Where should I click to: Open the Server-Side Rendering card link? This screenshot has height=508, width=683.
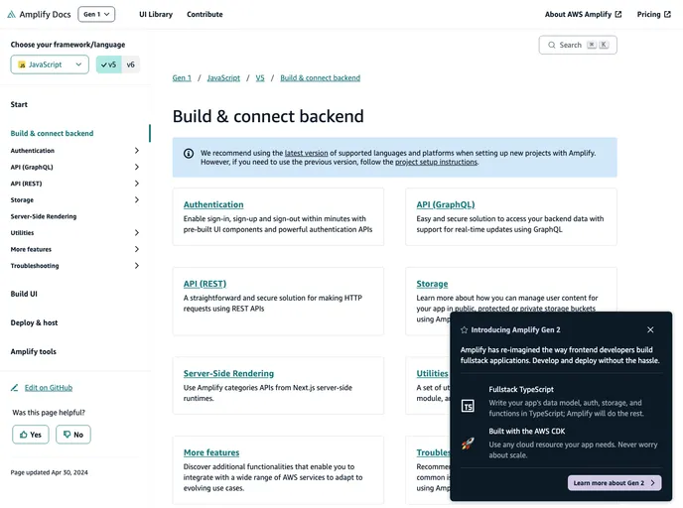[x=228, y=373]
